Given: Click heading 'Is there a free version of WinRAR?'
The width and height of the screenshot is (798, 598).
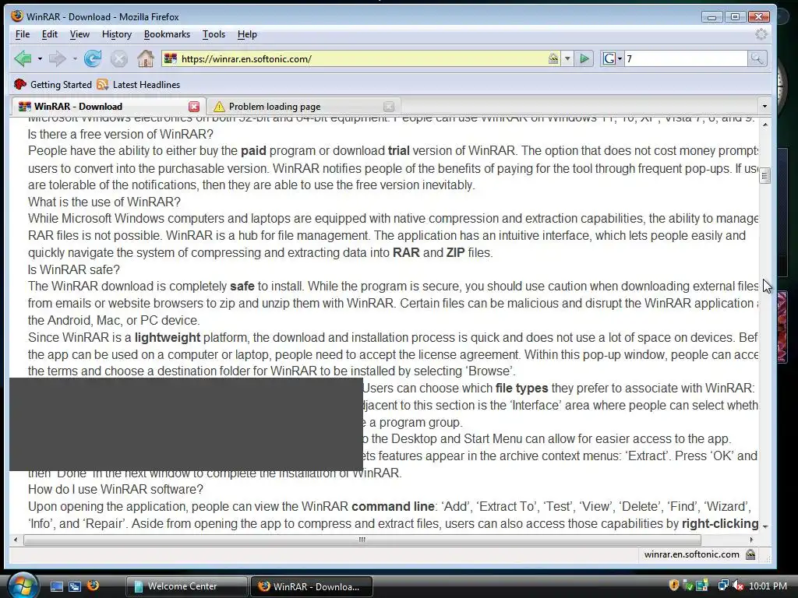Looking at the screenshot, I should (x=121, y=134).
